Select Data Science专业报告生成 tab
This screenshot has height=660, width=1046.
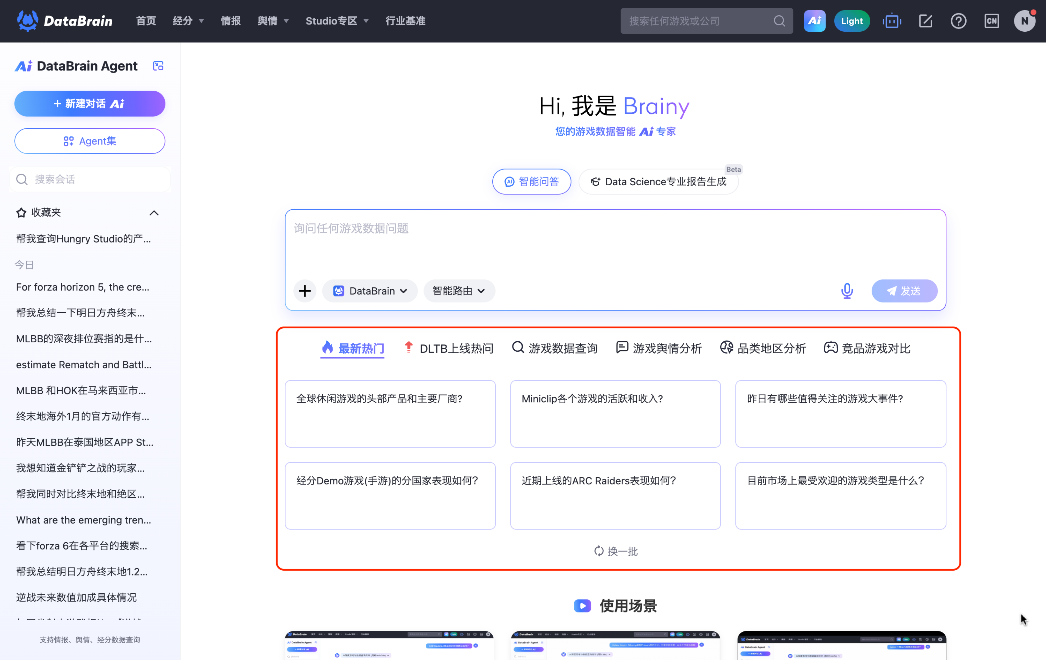(658, 182)
